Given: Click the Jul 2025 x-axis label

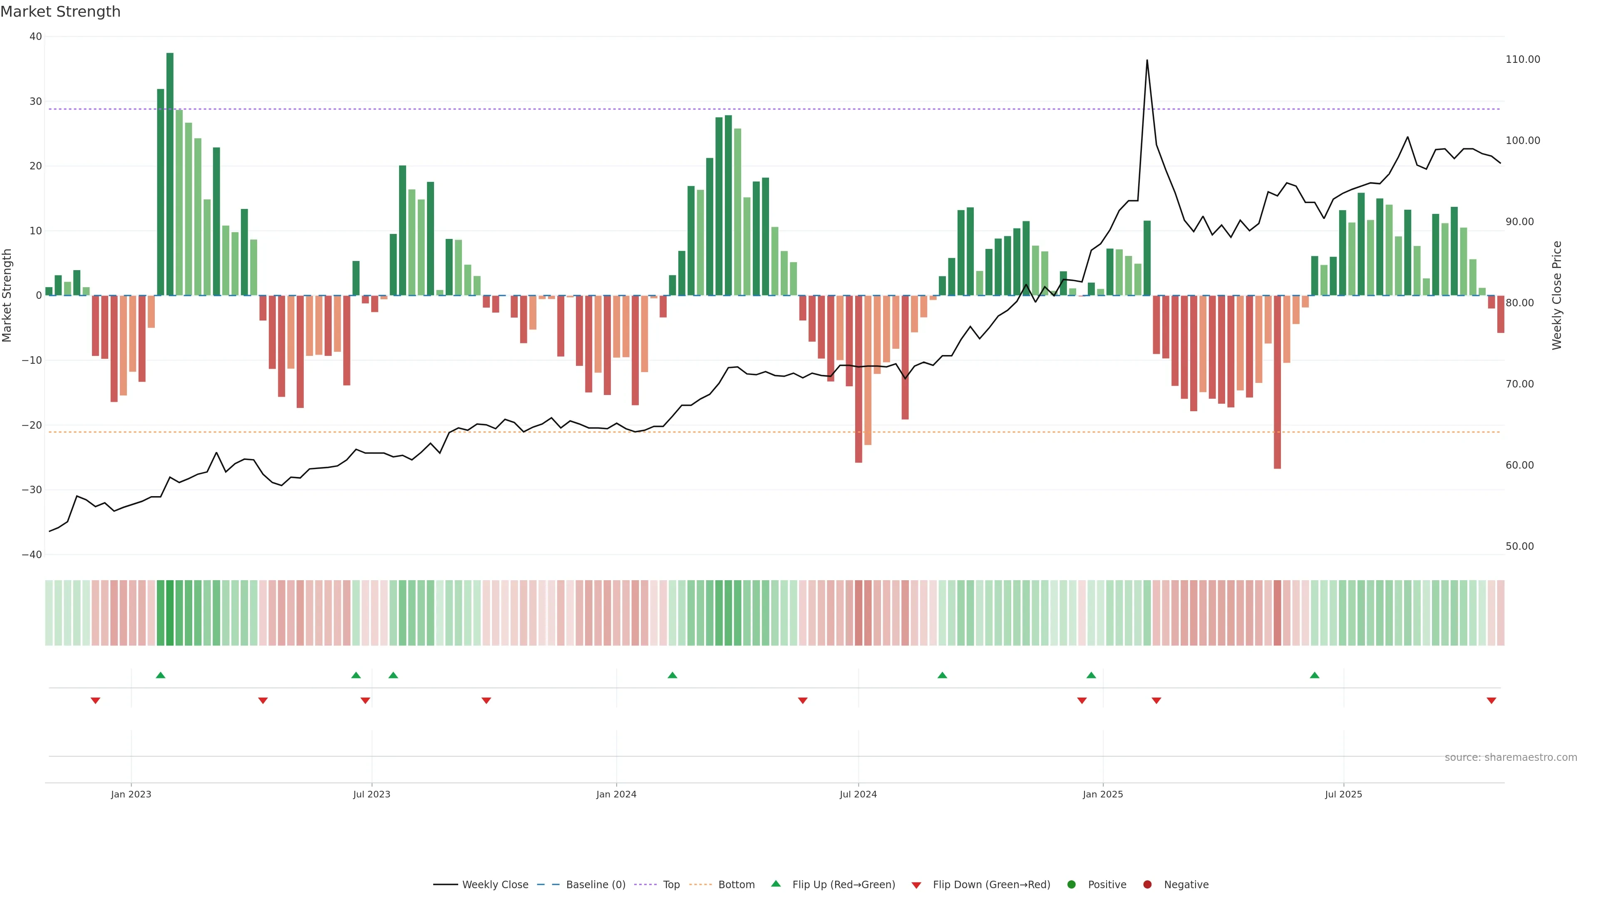Looking at the screenshot, I should tap(1343, 794).
